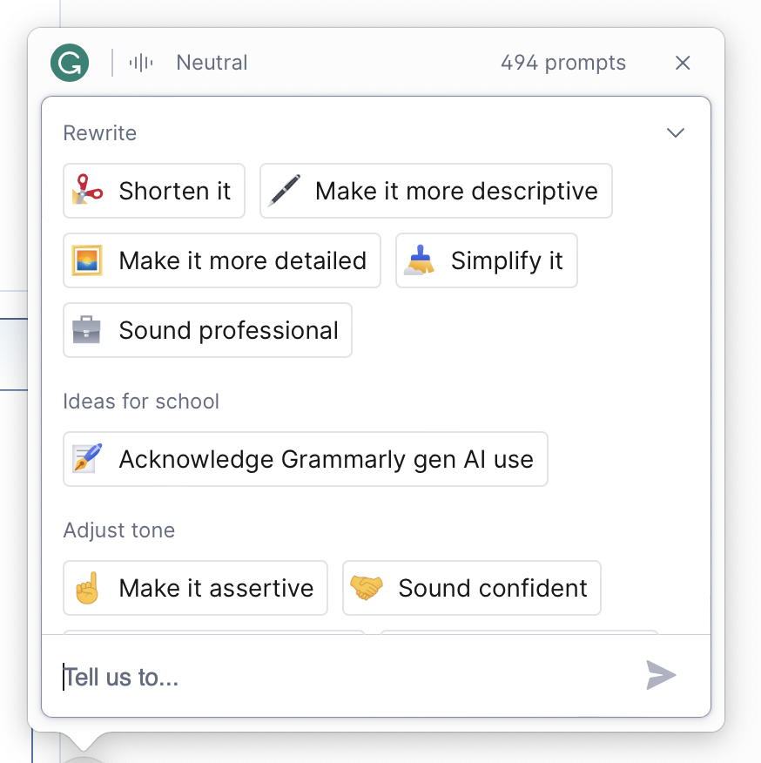This screenshot has width=761, height=763.
Task: Click the framed picture icon
Action: [x=87, y=260]
